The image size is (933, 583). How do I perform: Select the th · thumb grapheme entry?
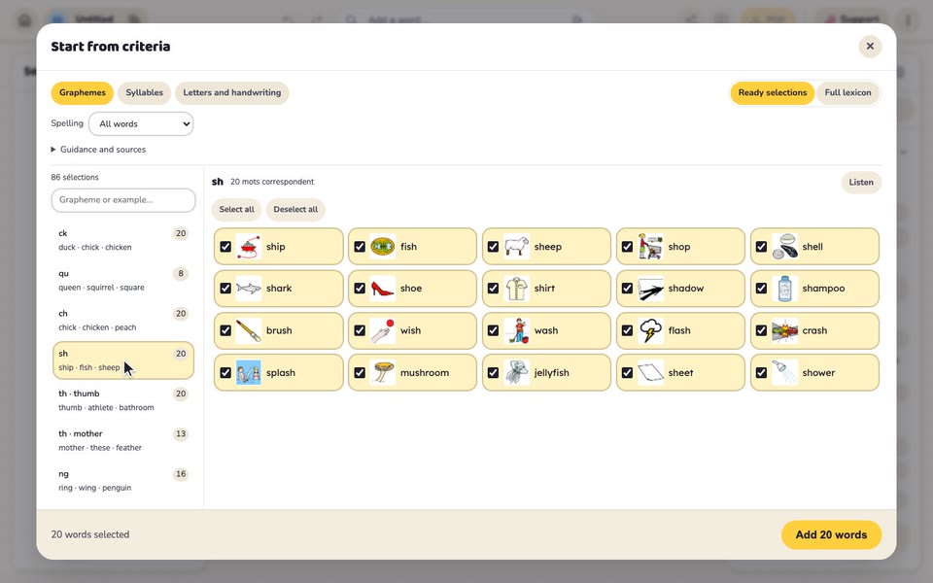tap(123, 400)
